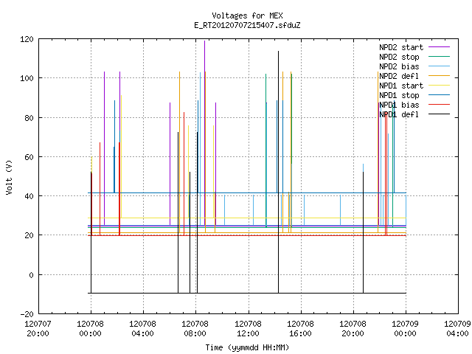Pick the yellow NPD1 start legend line
This screenshot has height=354, width=472.
(439, 86)
